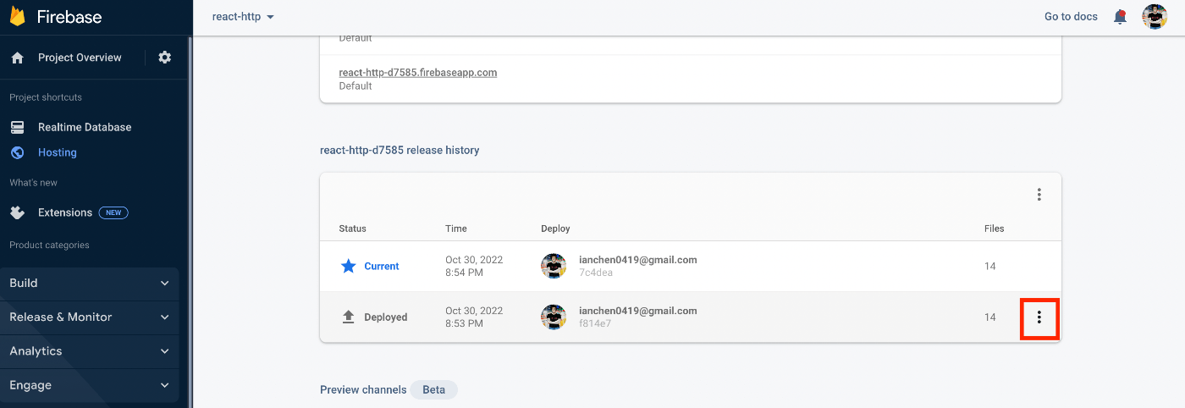The image size is (1185, 408).
Task: Open options menu for the Deployed release
Action: [1039, 317]
